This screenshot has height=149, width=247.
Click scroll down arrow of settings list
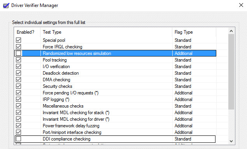(231, 141)
